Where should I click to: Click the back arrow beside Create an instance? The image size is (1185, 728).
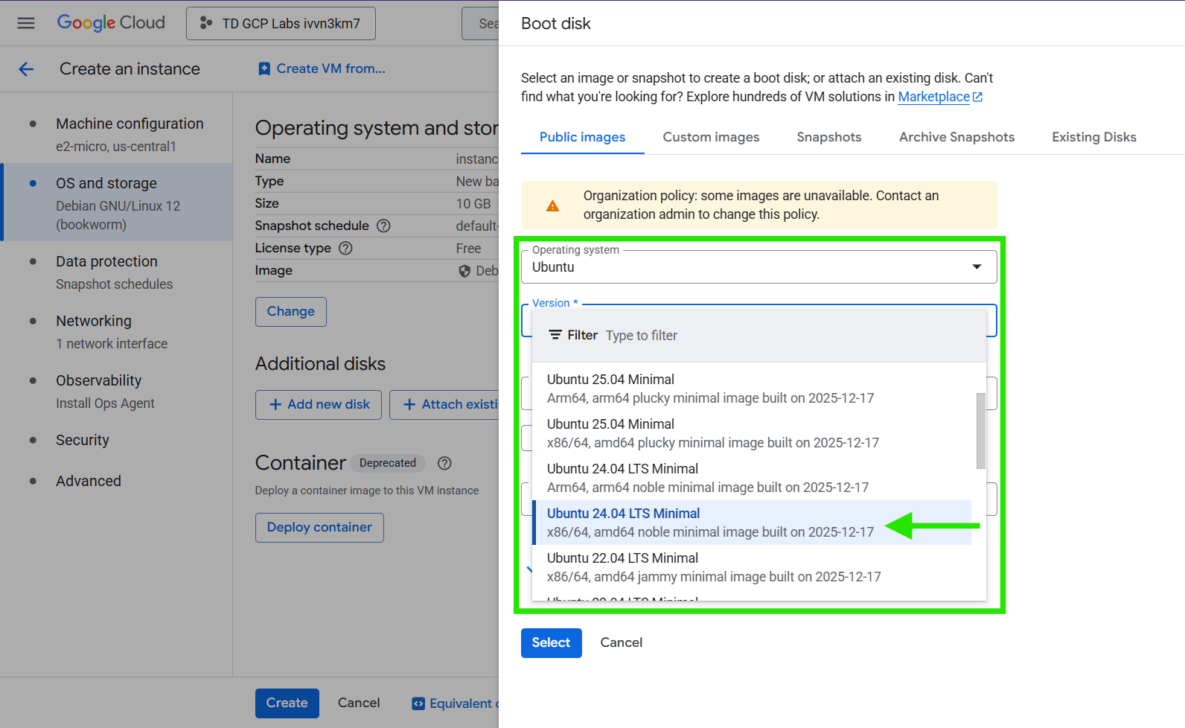pos(26,69)
